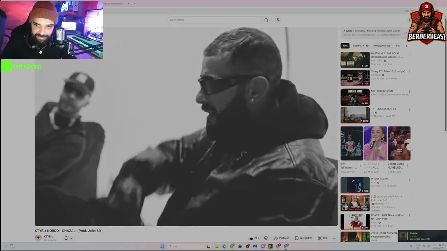This screenshot has width=447, height=251.
Task: Show hidden system tray icons chevron
Action: point(405,246)
